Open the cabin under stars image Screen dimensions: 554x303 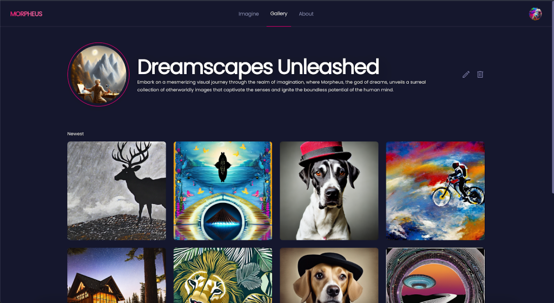[x=117, y=275]
